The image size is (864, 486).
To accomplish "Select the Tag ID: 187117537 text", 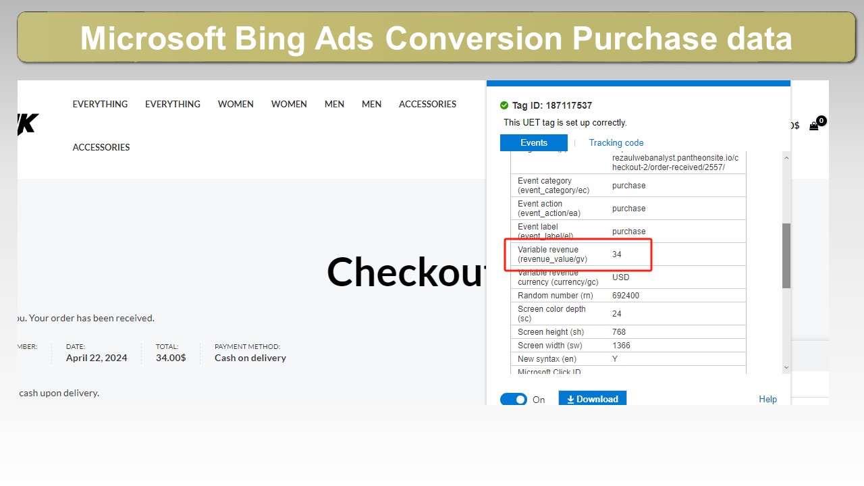I will (552, 105).
